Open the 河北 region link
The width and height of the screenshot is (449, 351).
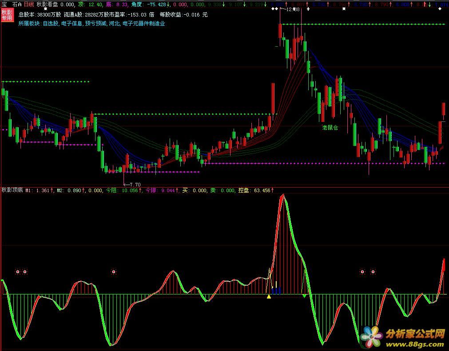click(114, 24)
